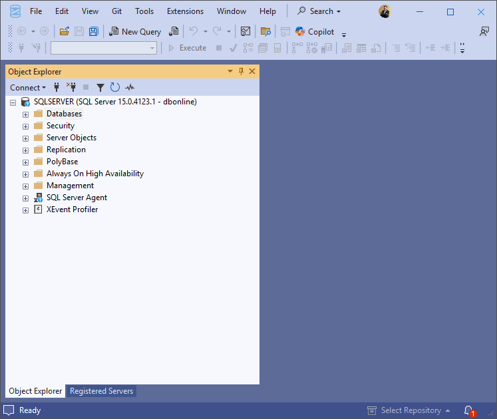This screenshot has width=497, height=419.
Task: Open the Tools menu
Action: click(x=144, y=11)
